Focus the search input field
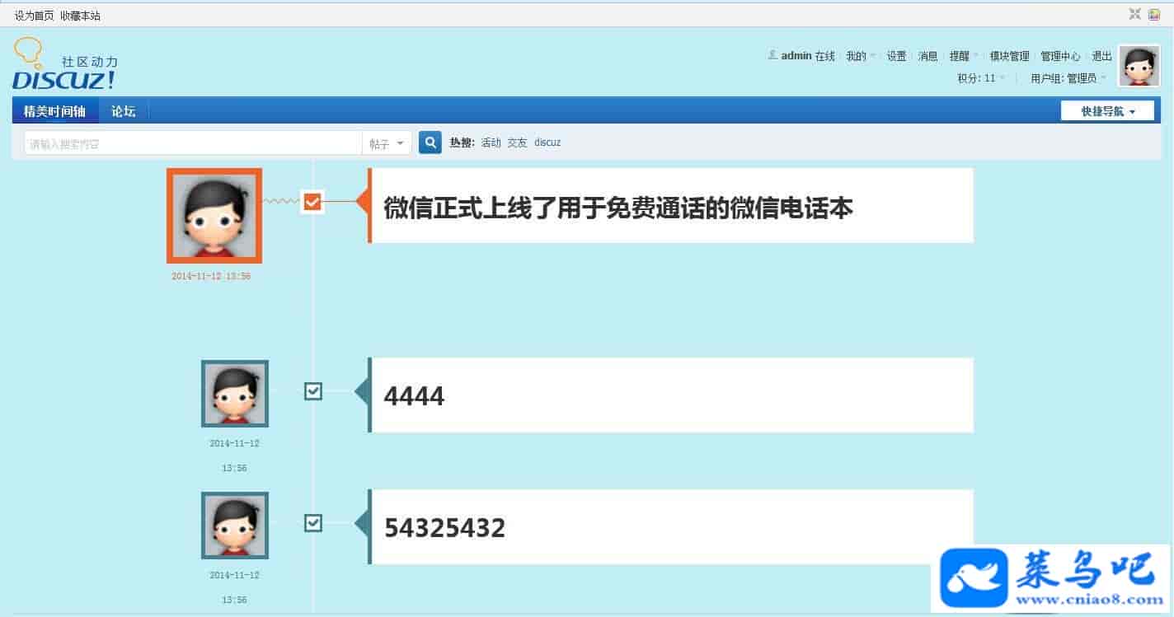Image resolution: width=1174 pixels, height=617 pixels. (x=193, y=143)
